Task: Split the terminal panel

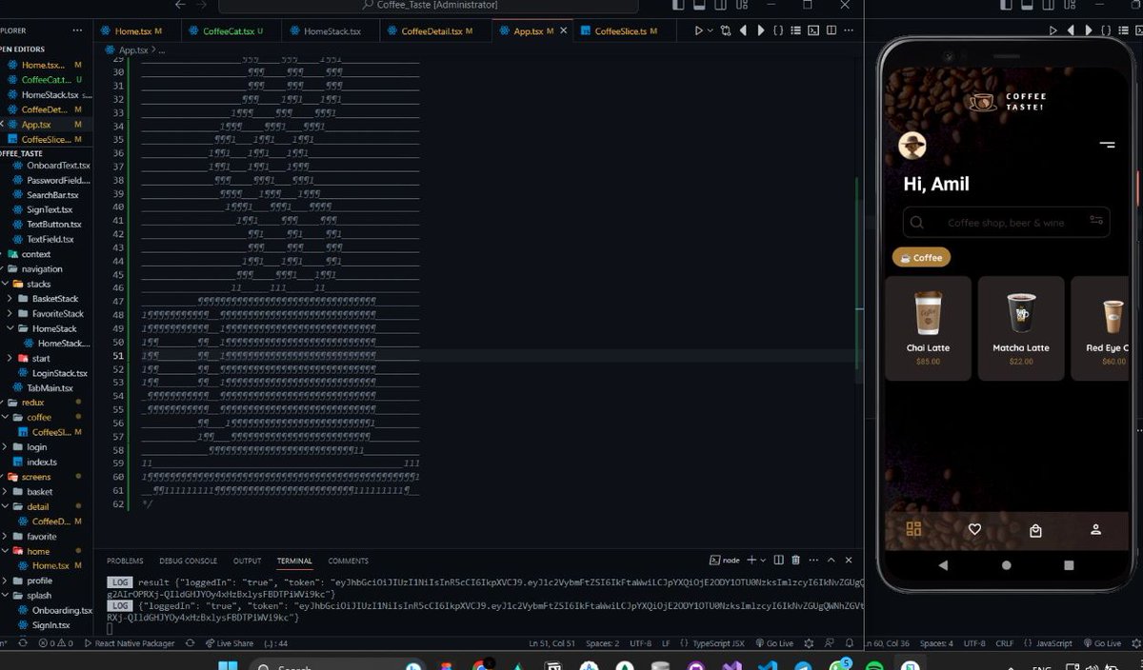Action: click(778, 560)
